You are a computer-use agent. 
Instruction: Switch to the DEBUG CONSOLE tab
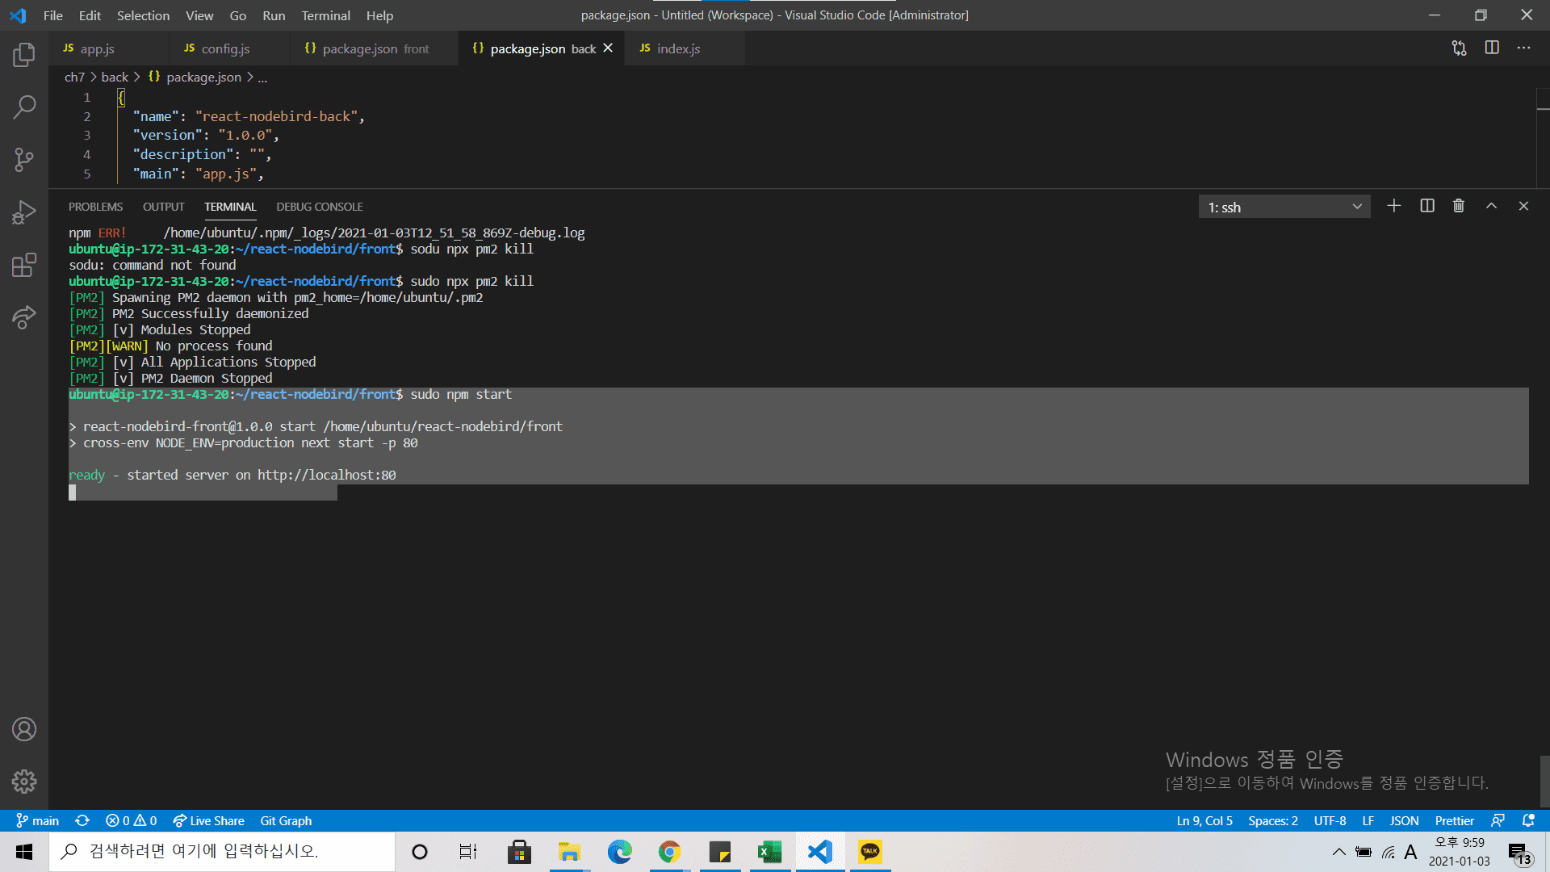[319, 207]
